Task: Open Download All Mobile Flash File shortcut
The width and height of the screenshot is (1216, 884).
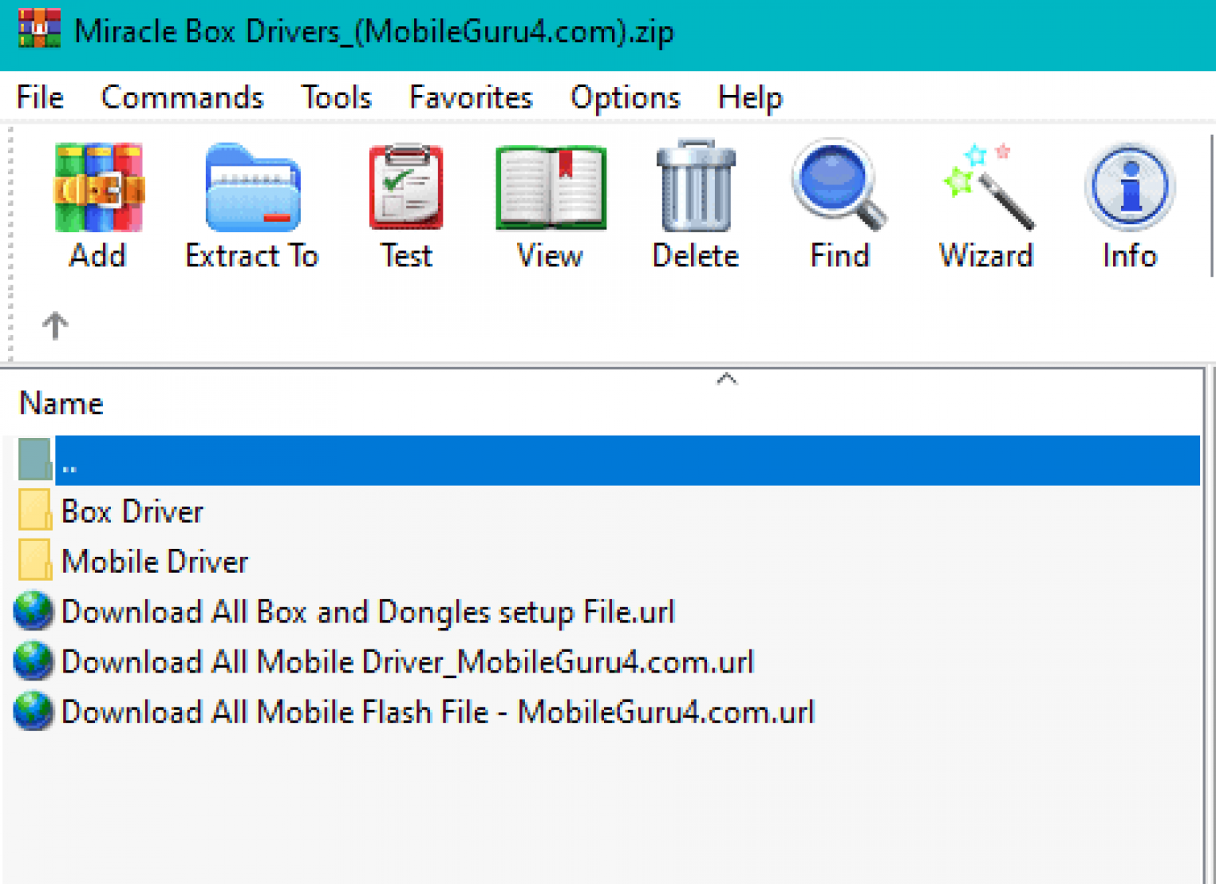Action: point(438,711)
